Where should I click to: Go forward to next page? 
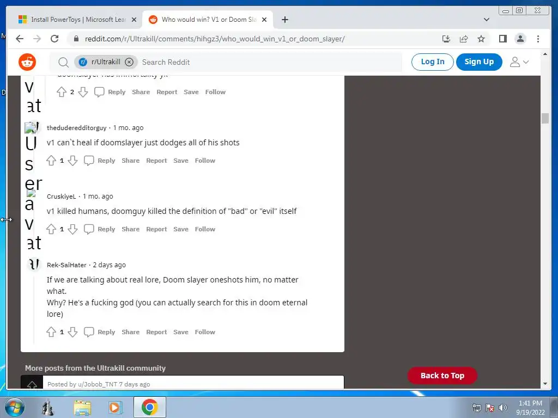coord(37,39)
